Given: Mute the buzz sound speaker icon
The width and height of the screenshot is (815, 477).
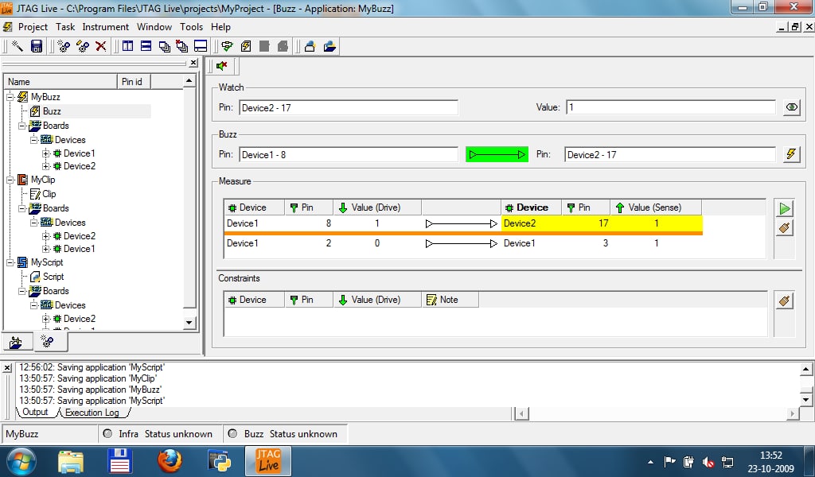Looking at the screenshot, I should (x=222, y=66).
